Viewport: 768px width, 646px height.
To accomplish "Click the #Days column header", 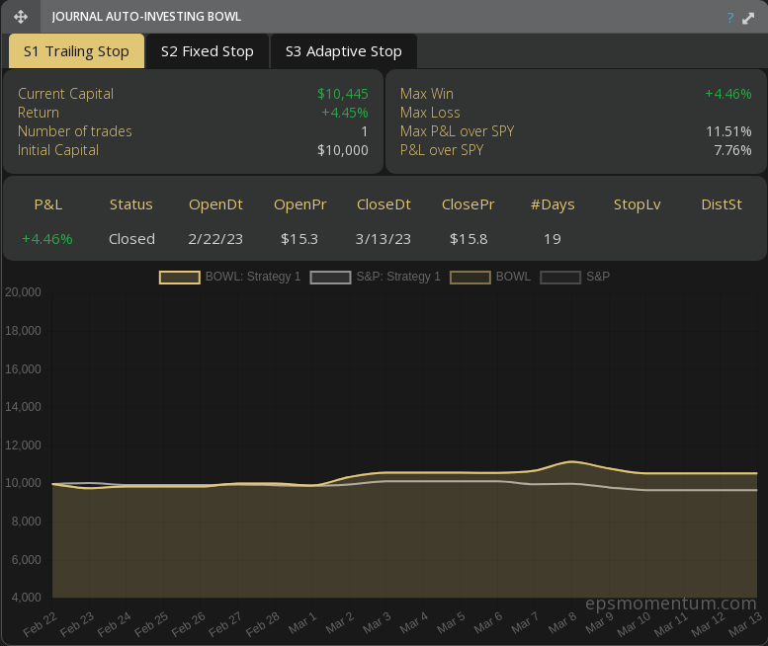I will pyautogui.click(x=553, y=204).
